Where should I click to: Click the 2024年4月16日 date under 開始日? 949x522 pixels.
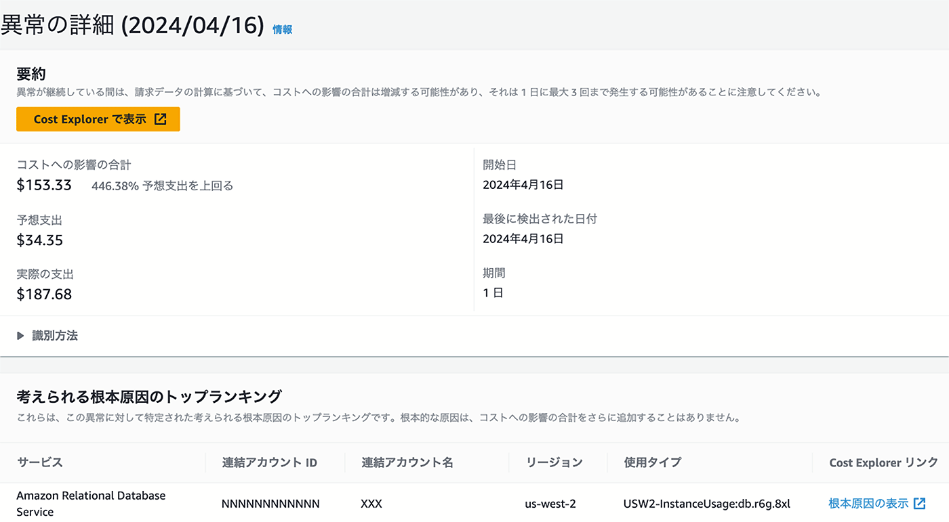[x=523, y=184]
